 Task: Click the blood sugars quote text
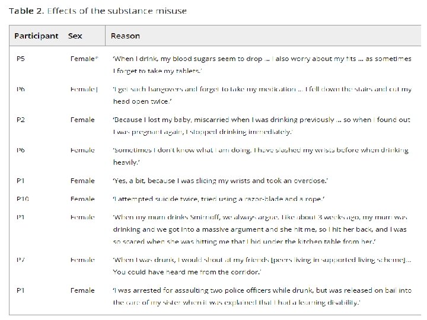coord(262,65)
